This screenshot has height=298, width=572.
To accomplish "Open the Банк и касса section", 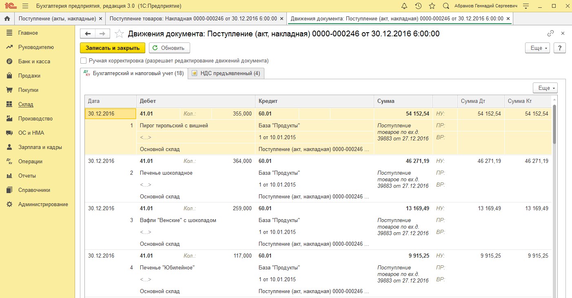I will tap(34, 61).
